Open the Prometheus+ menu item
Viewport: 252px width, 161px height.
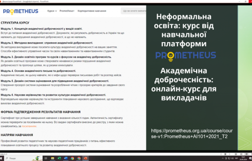click(67, 11)
